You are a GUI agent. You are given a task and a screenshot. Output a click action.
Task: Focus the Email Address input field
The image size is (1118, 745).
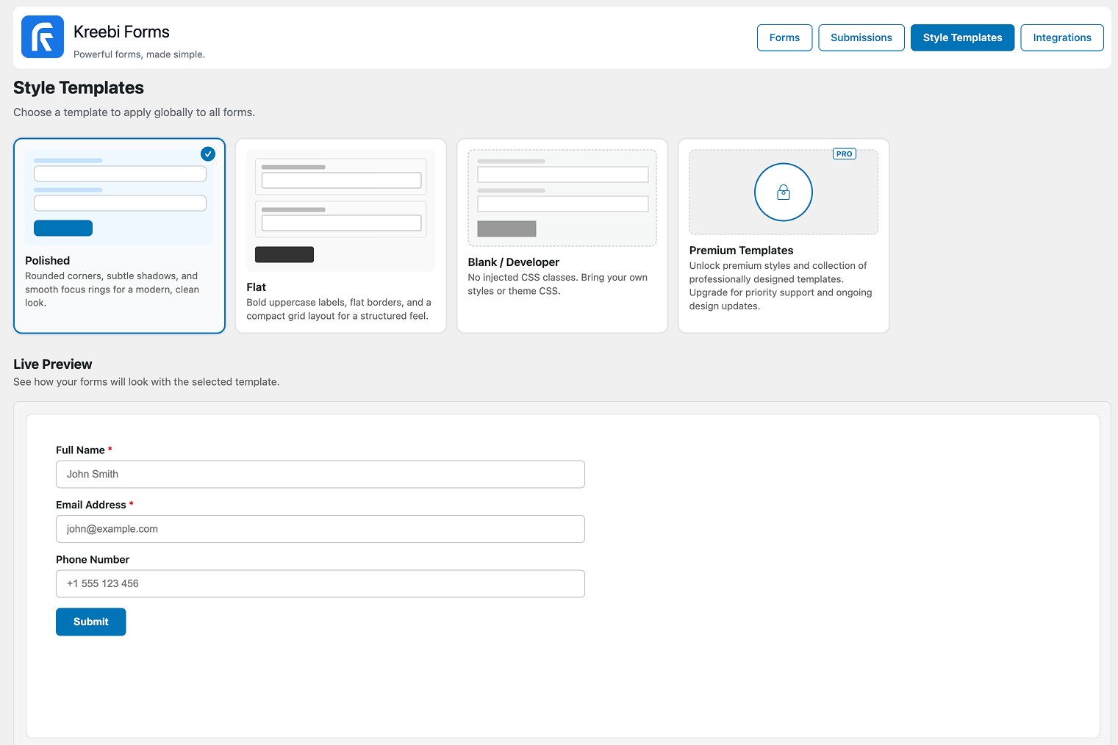[320, 529]
